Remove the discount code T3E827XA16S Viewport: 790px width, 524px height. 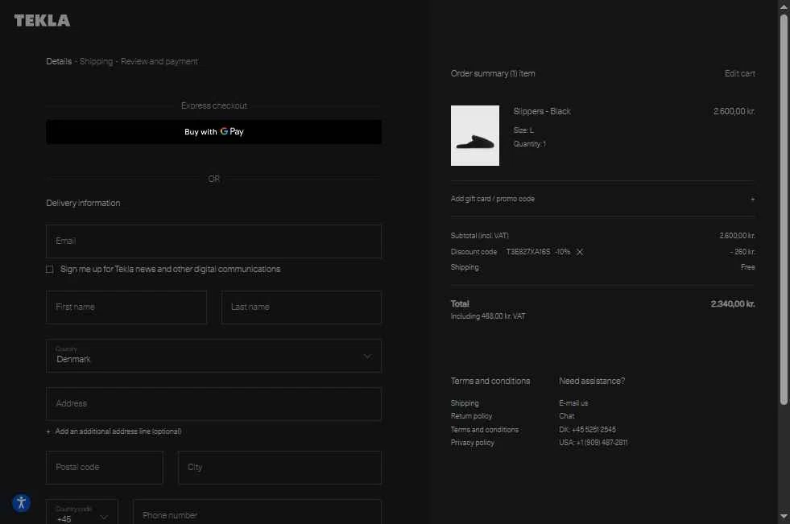(x=579, y=252)
